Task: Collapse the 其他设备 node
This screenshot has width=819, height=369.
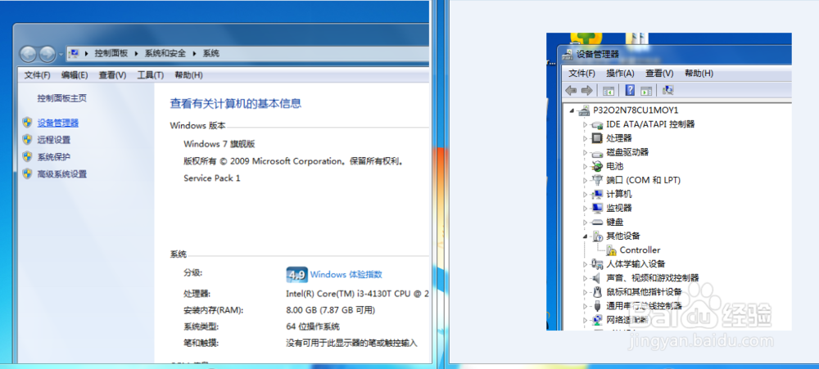Action: tap(586, 236)
